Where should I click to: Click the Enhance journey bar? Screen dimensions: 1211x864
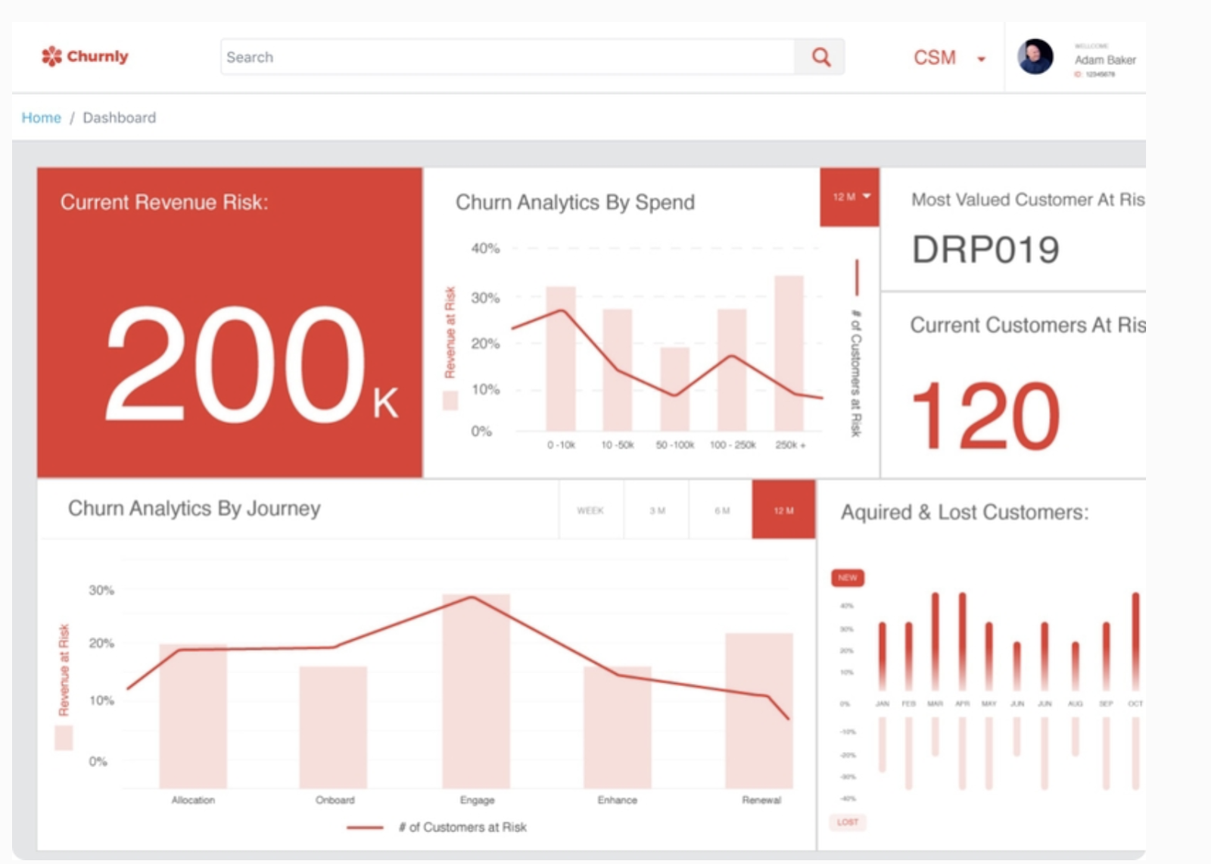[x=618, y=728]
